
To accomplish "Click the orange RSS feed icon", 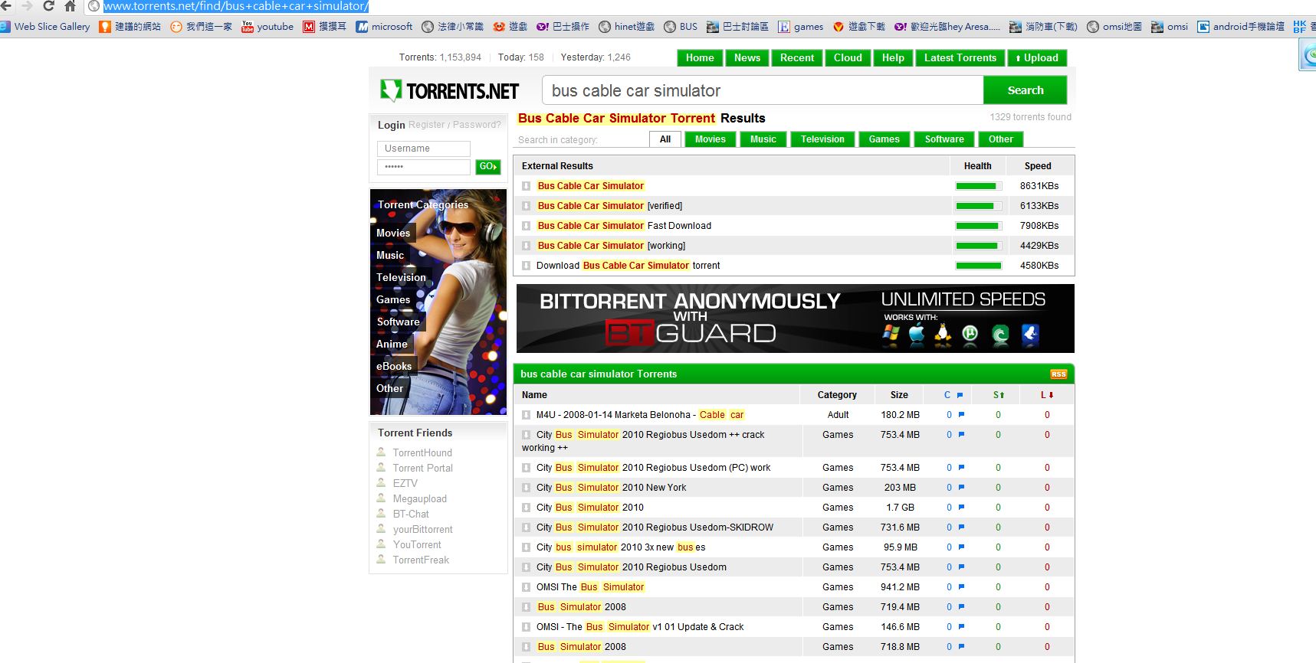I will click(1058, 374).
